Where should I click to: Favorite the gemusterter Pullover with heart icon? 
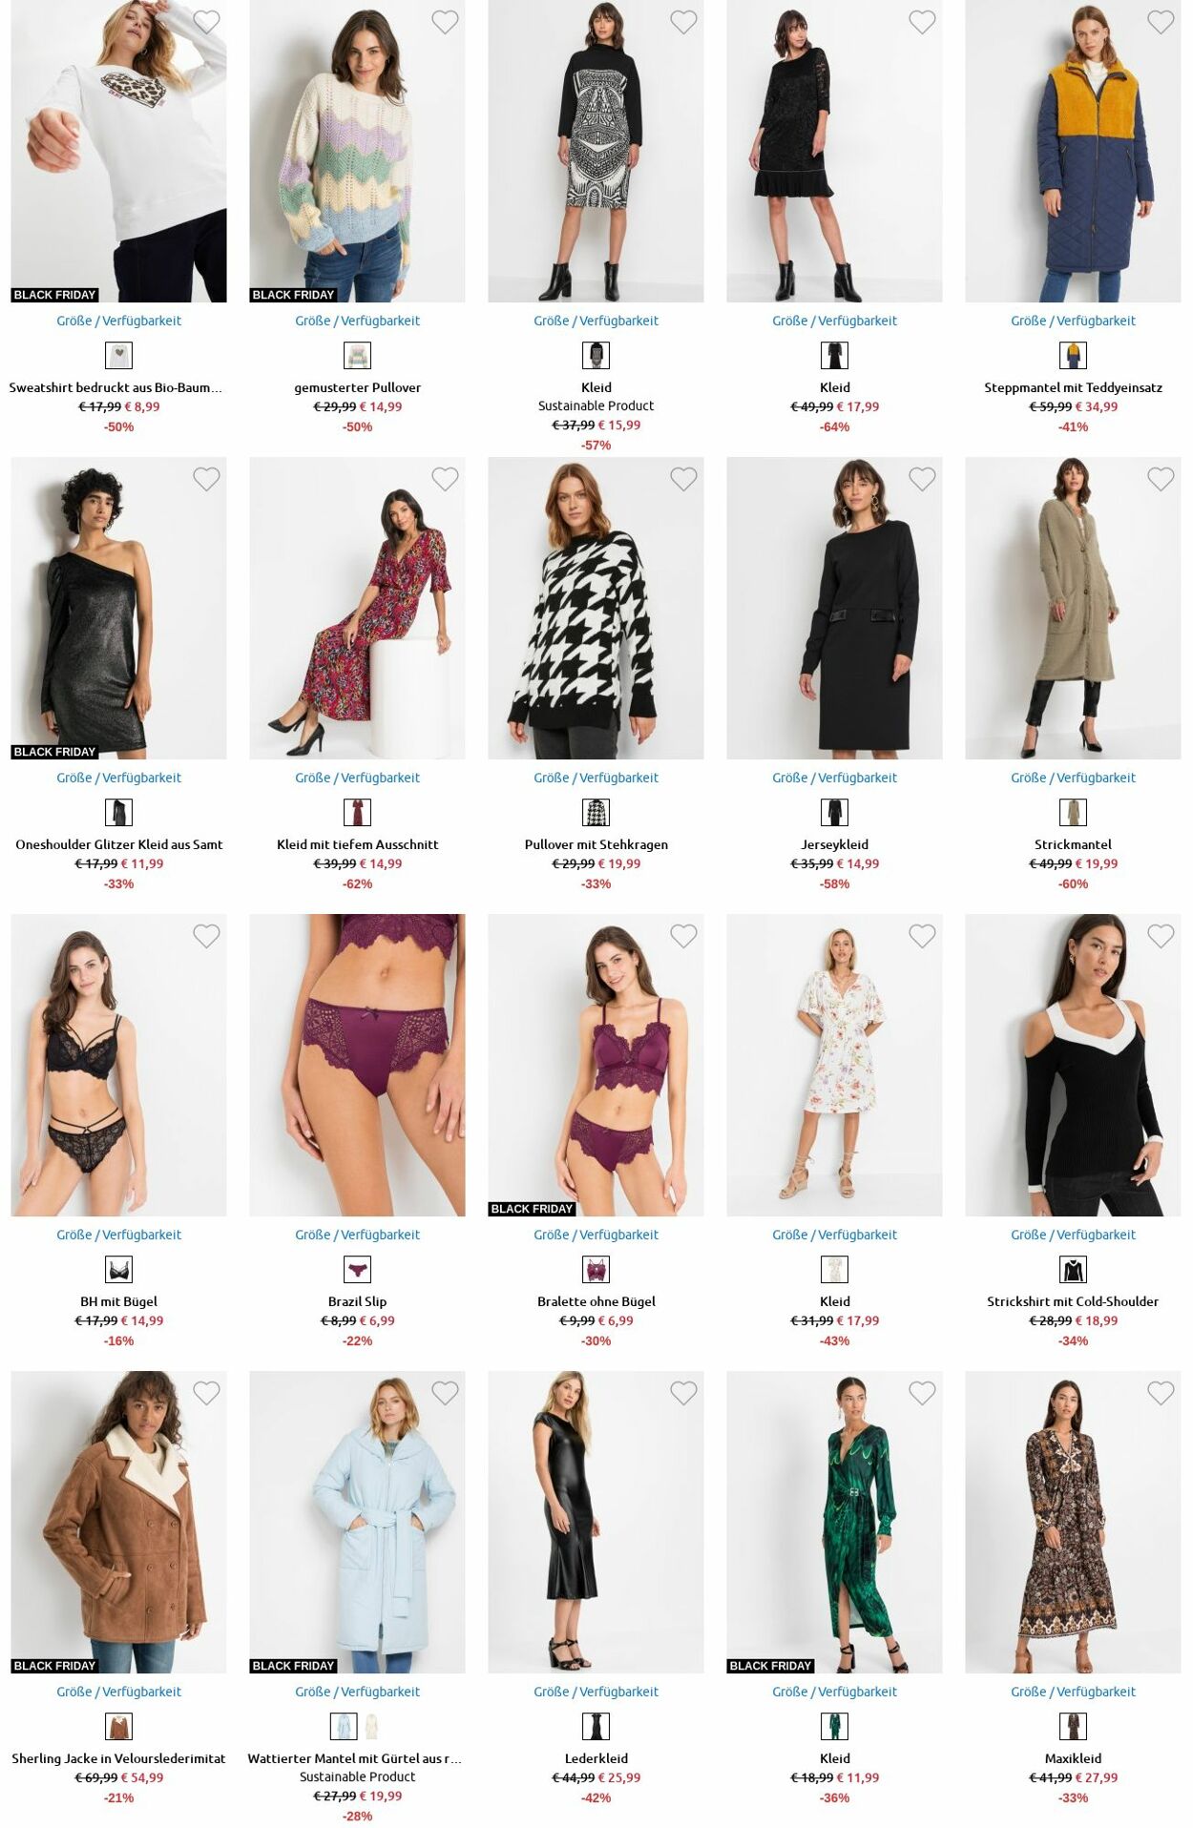445,22
